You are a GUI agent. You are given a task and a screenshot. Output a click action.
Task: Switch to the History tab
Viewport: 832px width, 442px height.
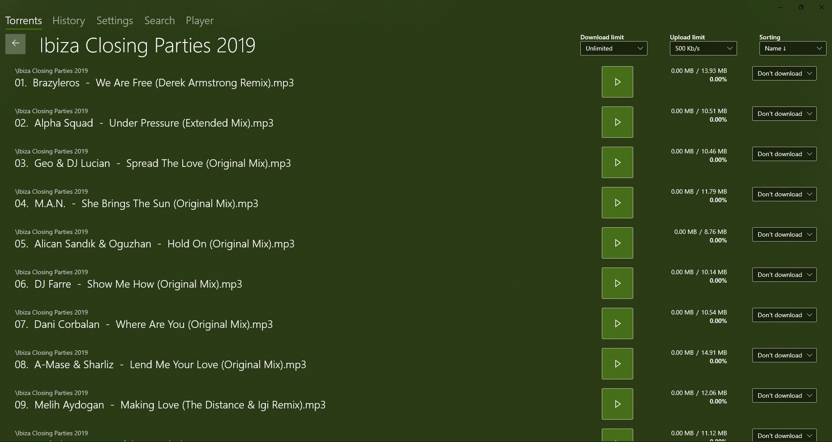coord(69,21)
